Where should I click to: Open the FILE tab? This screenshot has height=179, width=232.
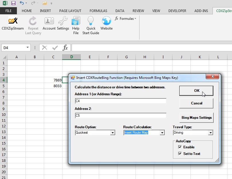[8, 11]
